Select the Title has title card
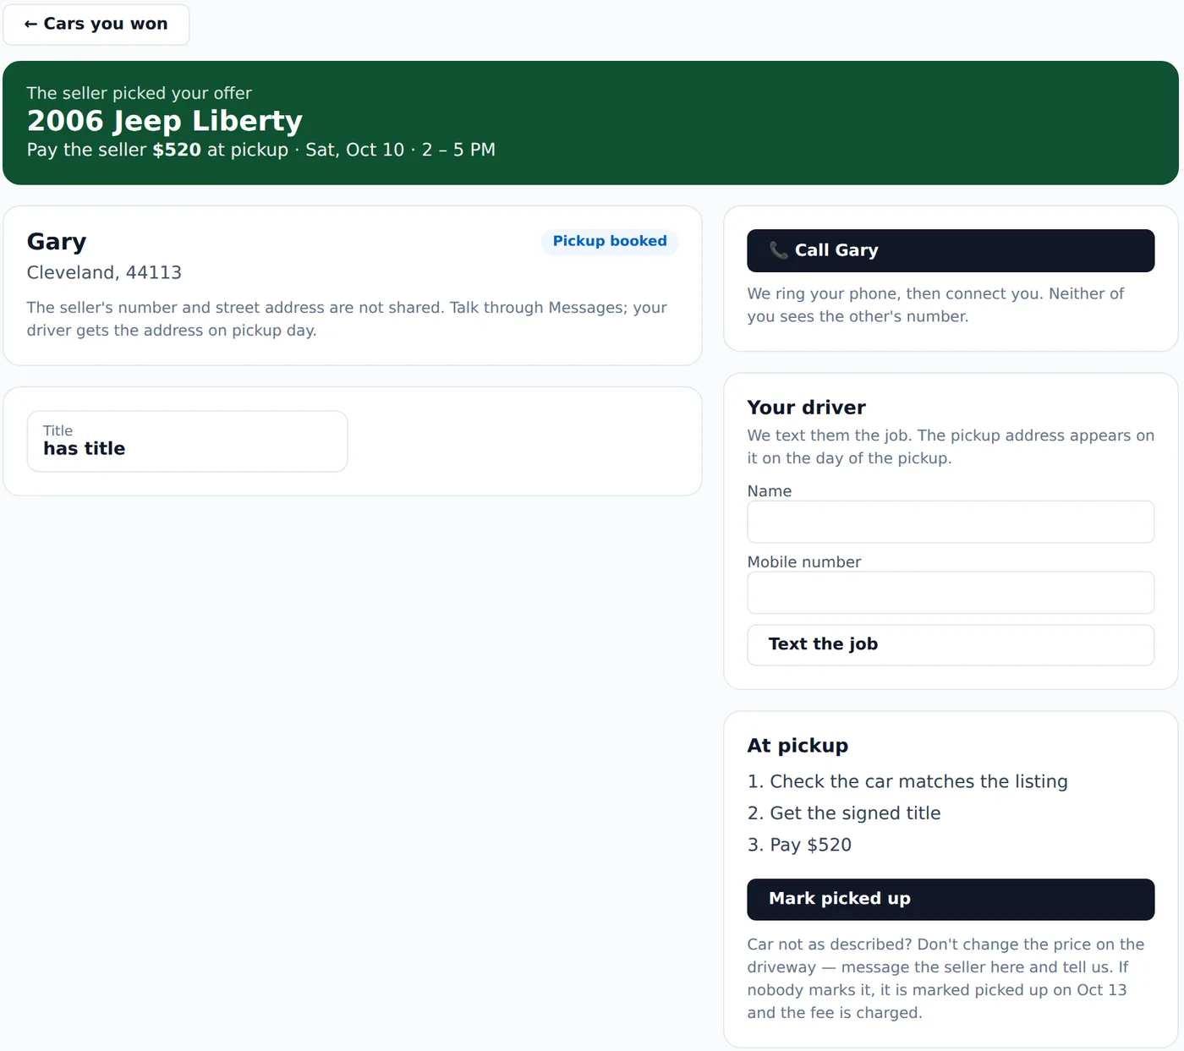Viewport: 1184px width, 1051px height. [188, 441]
